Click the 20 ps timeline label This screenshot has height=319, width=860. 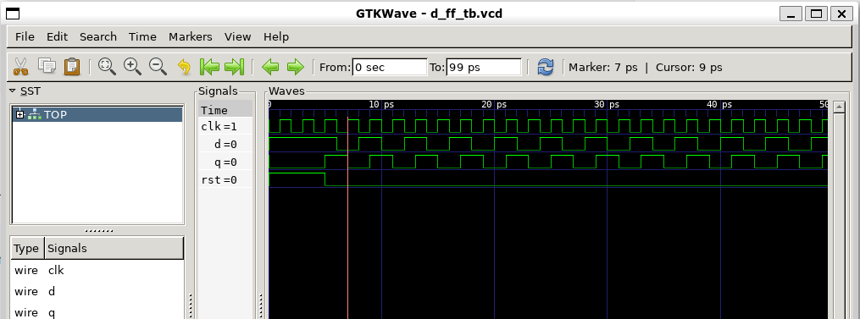click(494, 104)
